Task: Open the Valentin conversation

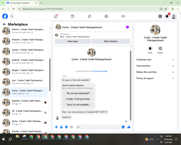Action: [24, 102]
